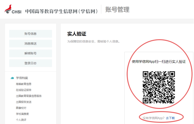Open 高等教育信息 in the sidebar
Image resolution: width=194 pixels, height=124 pixels.
click(x=24, y=84)
